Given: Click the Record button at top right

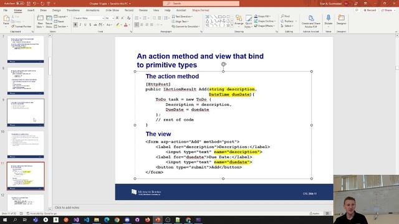Looking at the screenshot, I should [370, 10].
